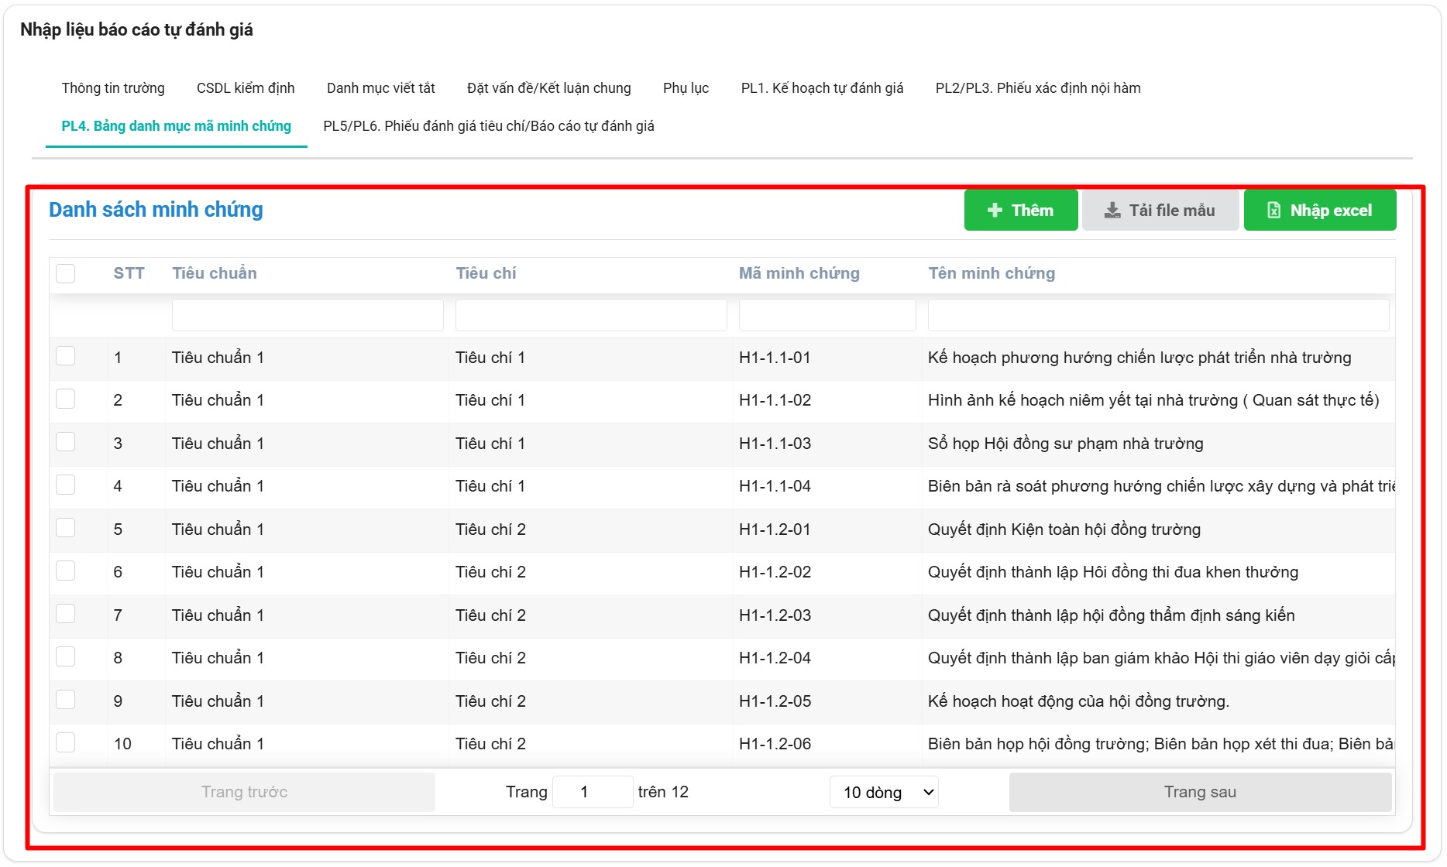Click the download icon on Tải file mẫu
The image size is (1447, 867).
coord(1112,211)
